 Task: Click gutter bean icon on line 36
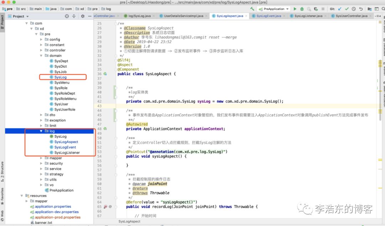[x=105, y=74]
